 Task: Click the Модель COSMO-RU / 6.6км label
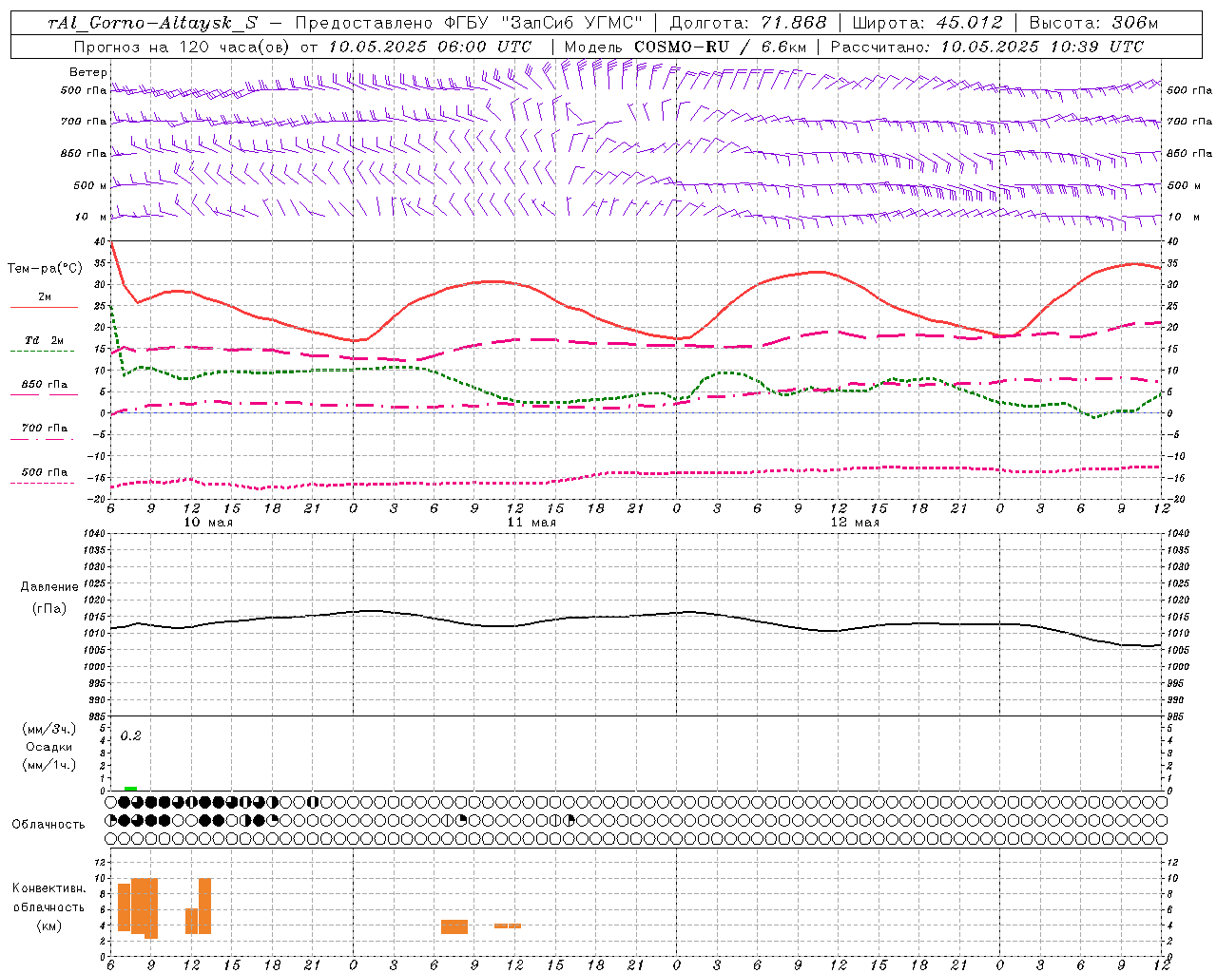point(686,47)
